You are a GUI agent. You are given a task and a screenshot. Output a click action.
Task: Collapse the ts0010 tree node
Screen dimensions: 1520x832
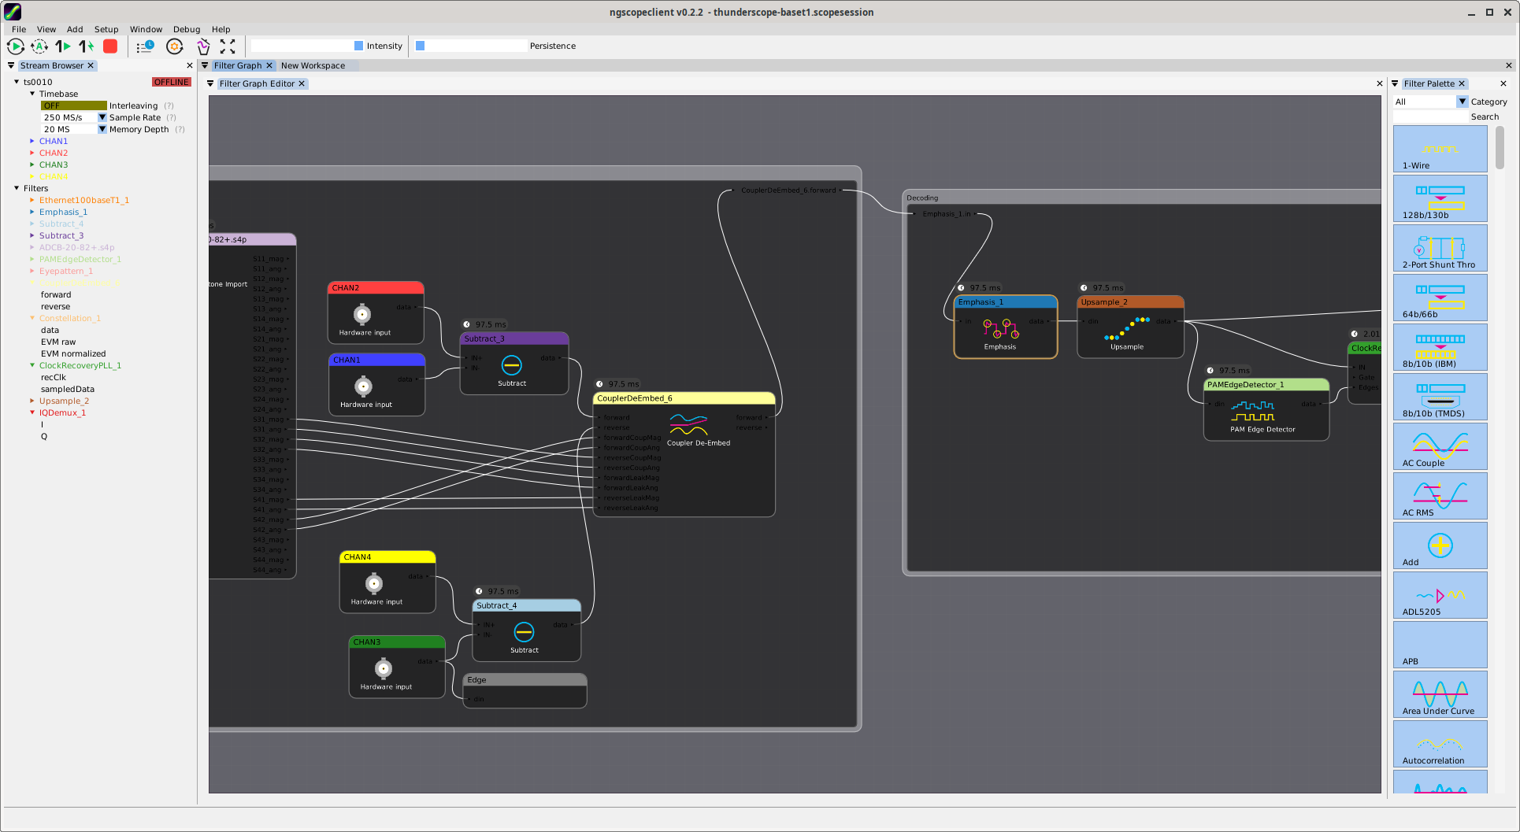(17, 82)
